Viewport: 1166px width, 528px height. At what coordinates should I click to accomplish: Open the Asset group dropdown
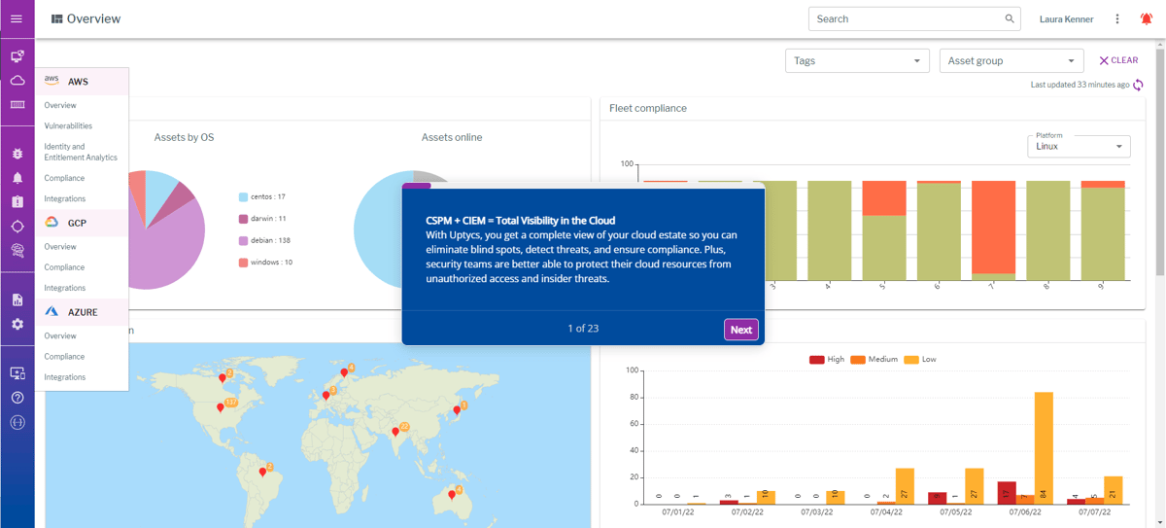pyautogui.click(x=1012, y=60)
